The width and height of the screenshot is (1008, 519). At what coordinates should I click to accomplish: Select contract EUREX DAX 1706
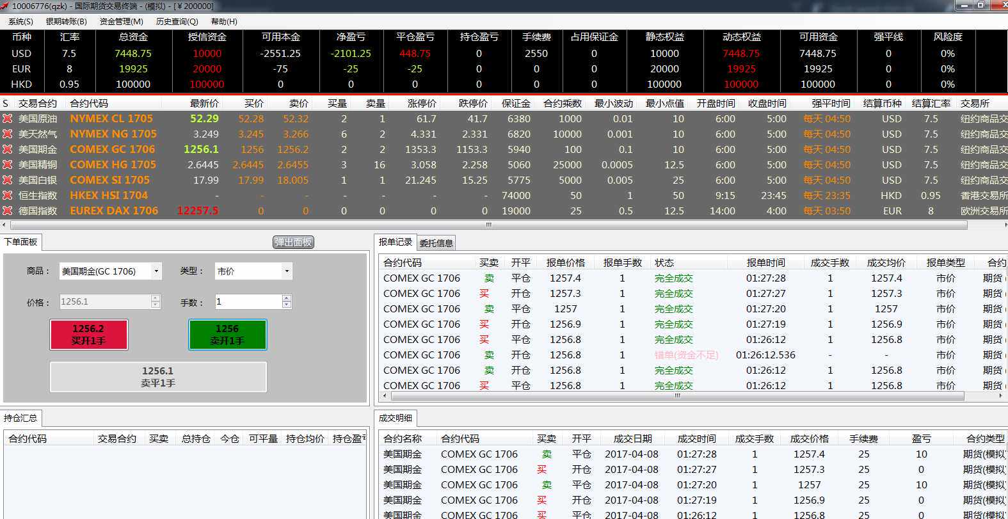pyautogui.click(x=114, y=211)
